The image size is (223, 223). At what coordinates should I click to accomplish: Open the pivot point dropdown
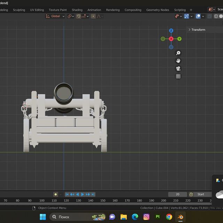(71, 16)
